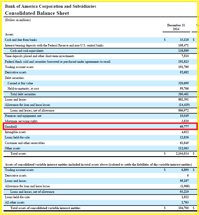The image size is (199, 215).
Task: Click the 'Held-to-maturity, at cost' label
Action: pos(23,89)
